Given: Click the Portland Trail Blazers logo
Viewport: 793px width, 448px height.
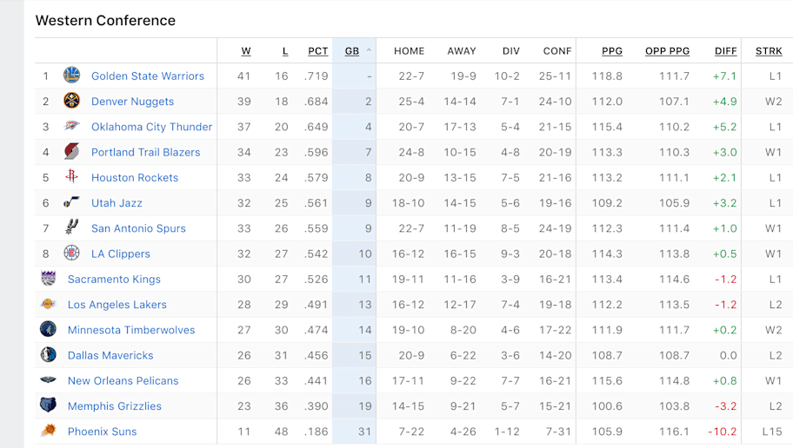Looking at the screenshot, I should click(72, 151).
